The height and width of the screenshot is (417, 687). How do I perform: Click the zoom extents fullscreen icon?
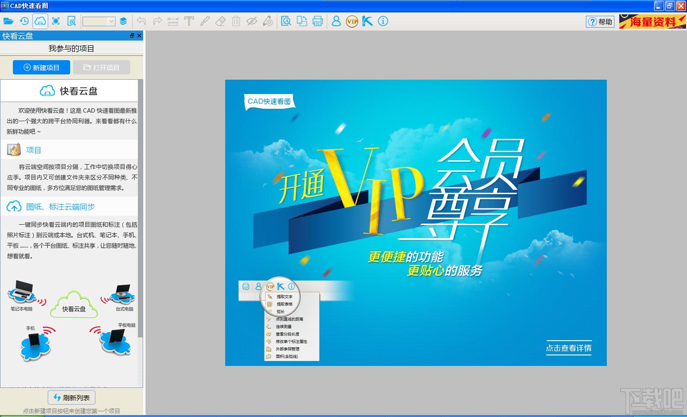(56, 21)
